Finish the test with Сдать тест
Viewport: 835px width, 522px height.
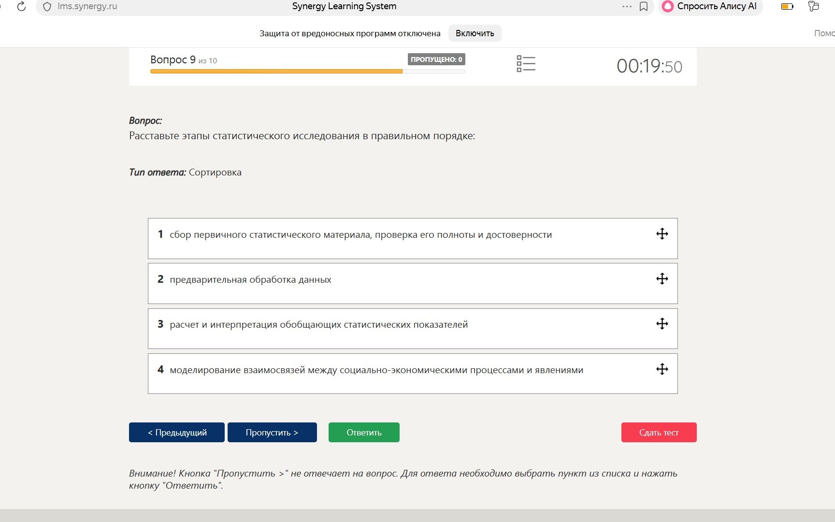[659, 432]
